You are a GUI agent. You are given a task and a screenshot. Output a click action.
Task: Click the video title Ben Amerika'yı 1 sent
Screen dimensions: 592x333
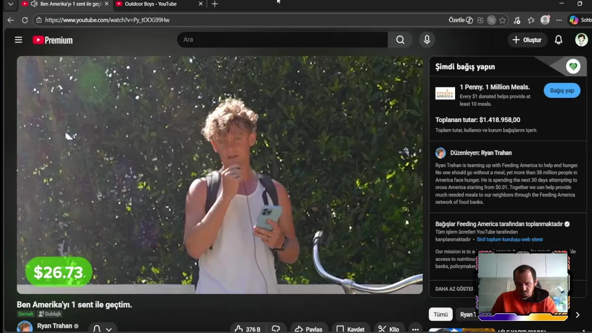pyautogui.click(x=74, y=305)
